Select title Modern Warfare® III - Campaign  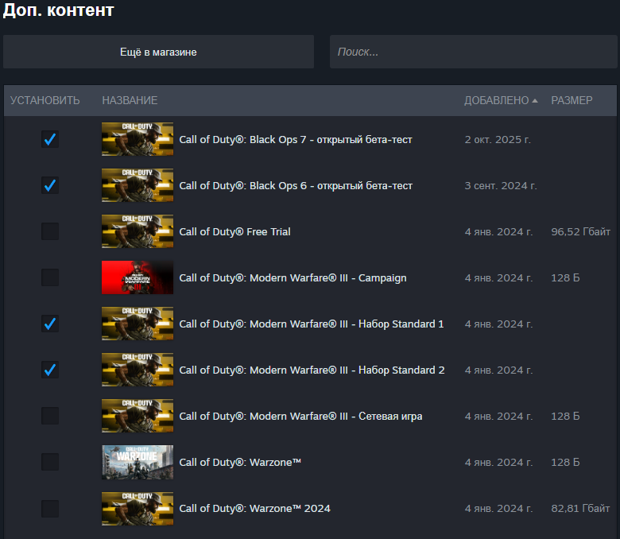point(293,278)
